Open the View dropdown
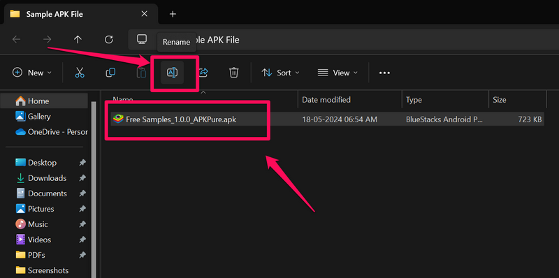This screenshot has height=278, width=559. [337, 73]
